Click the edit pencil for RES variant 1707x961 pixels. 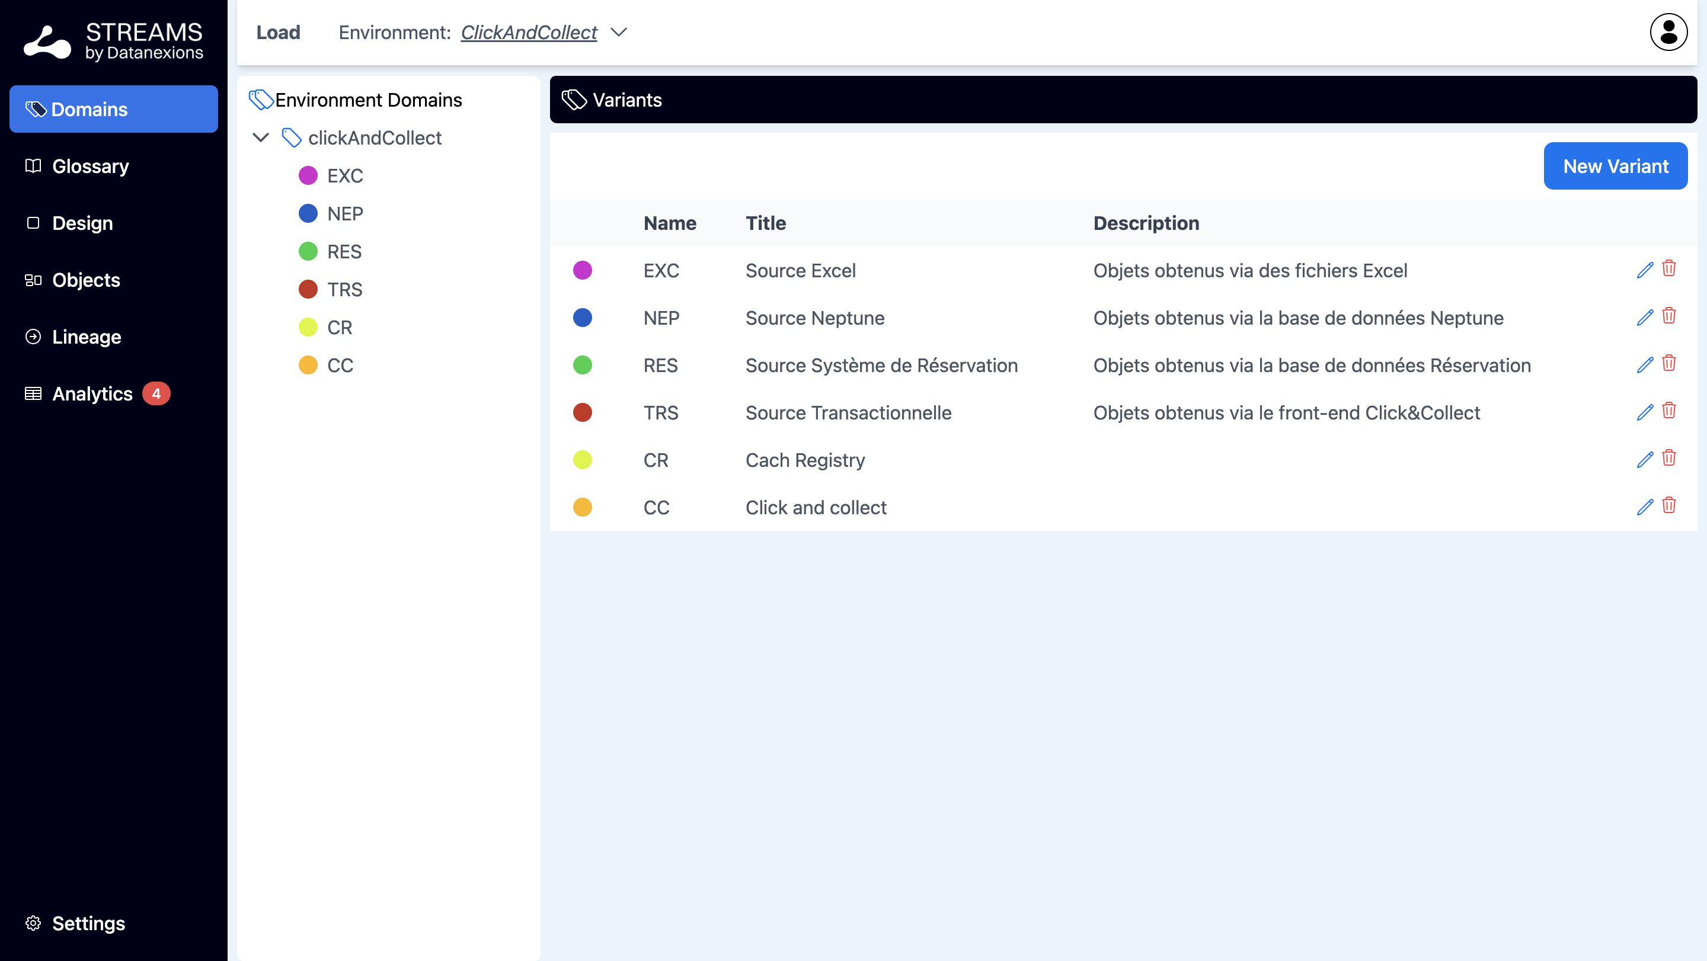coord(1645,365)
